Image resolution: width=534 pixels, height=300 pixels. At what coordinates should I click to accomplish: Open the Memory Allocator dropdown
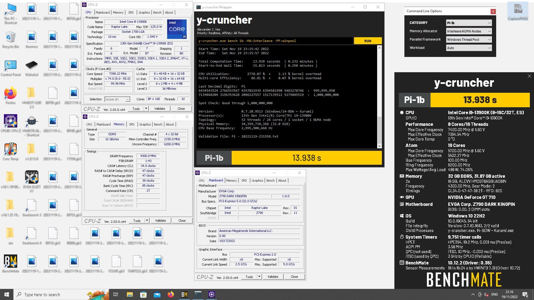pos(469,31)
